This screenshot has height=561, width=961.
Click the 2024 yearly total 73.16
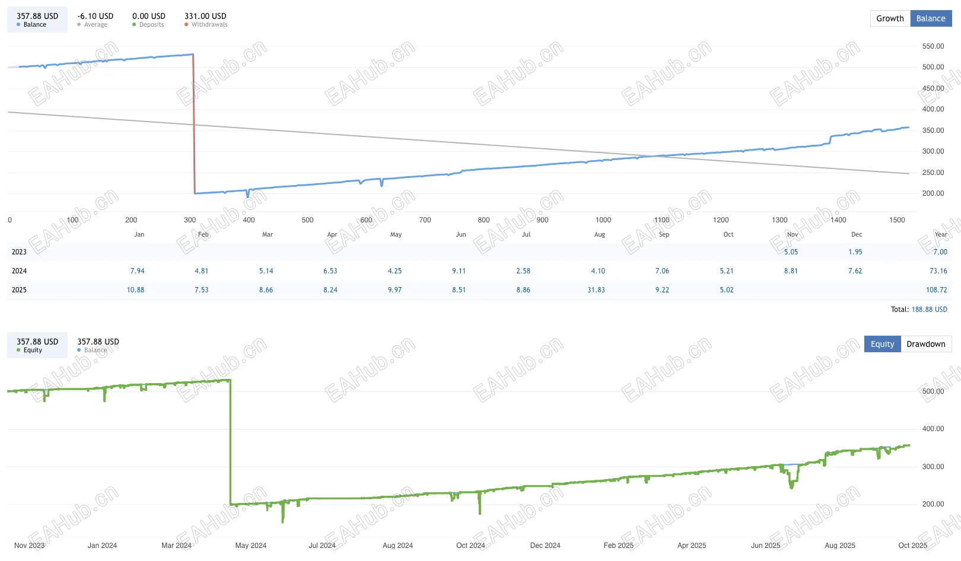[x=938, y=271]
